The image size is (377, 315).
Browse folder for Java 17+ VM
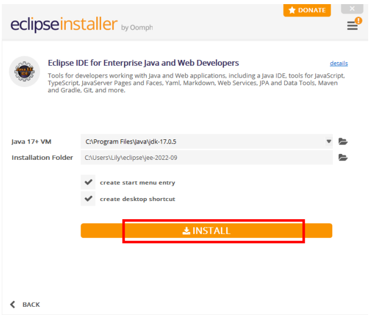pyautogui.click(x=343, y=142)
